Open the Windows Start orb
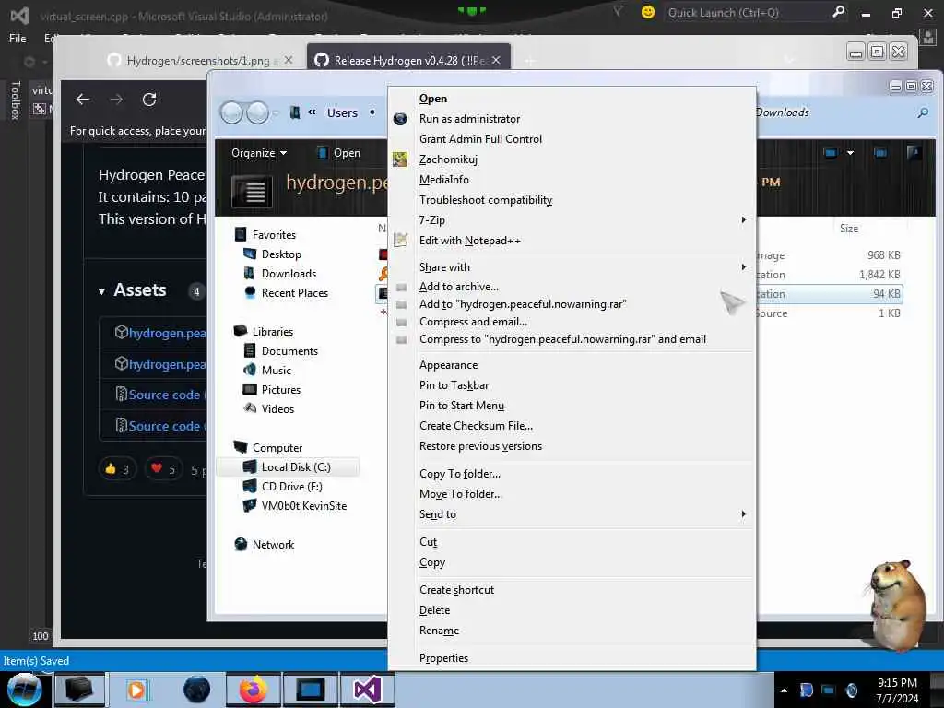Viewport: 944px width, 708px height. pyautogui.click(x=24, y=690)
